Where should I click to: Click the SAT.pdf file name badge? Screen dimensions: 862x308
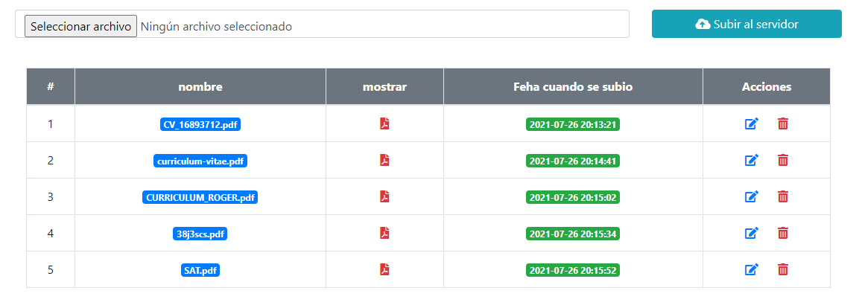point(200,271)
